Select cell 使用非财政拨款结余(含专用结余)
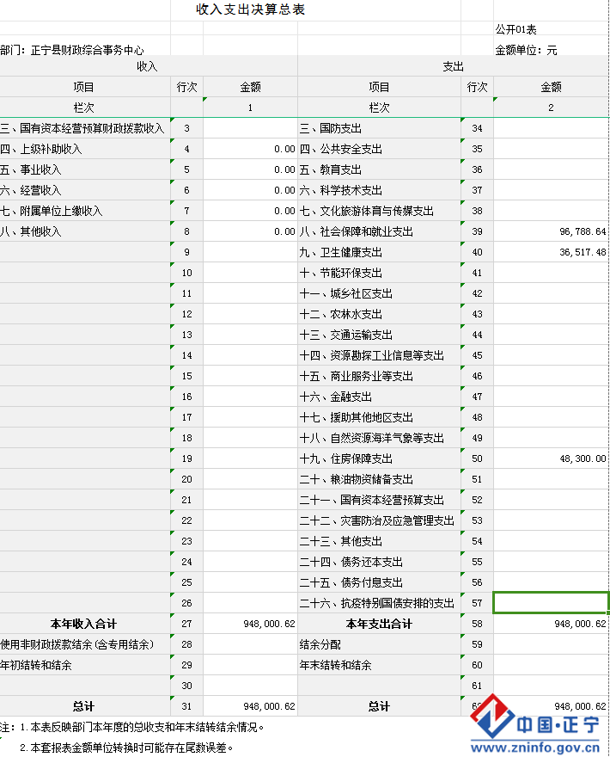Viewport: 610px width, 757px height. point(85,644)
